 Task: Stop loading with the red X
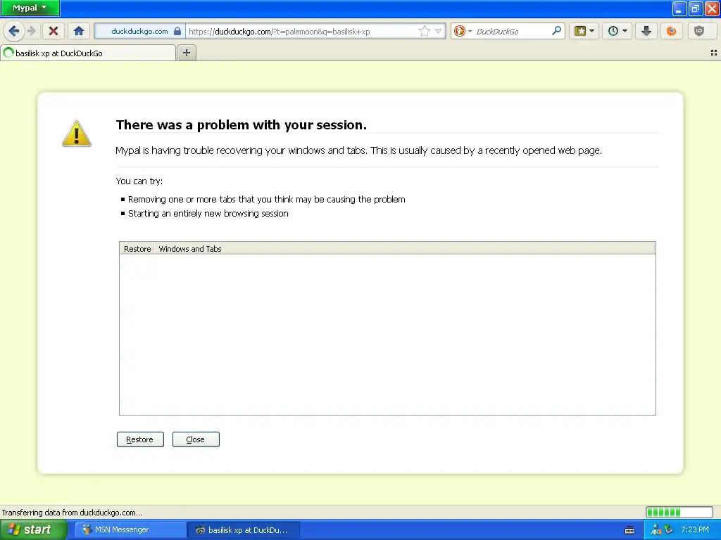[54, 31]
